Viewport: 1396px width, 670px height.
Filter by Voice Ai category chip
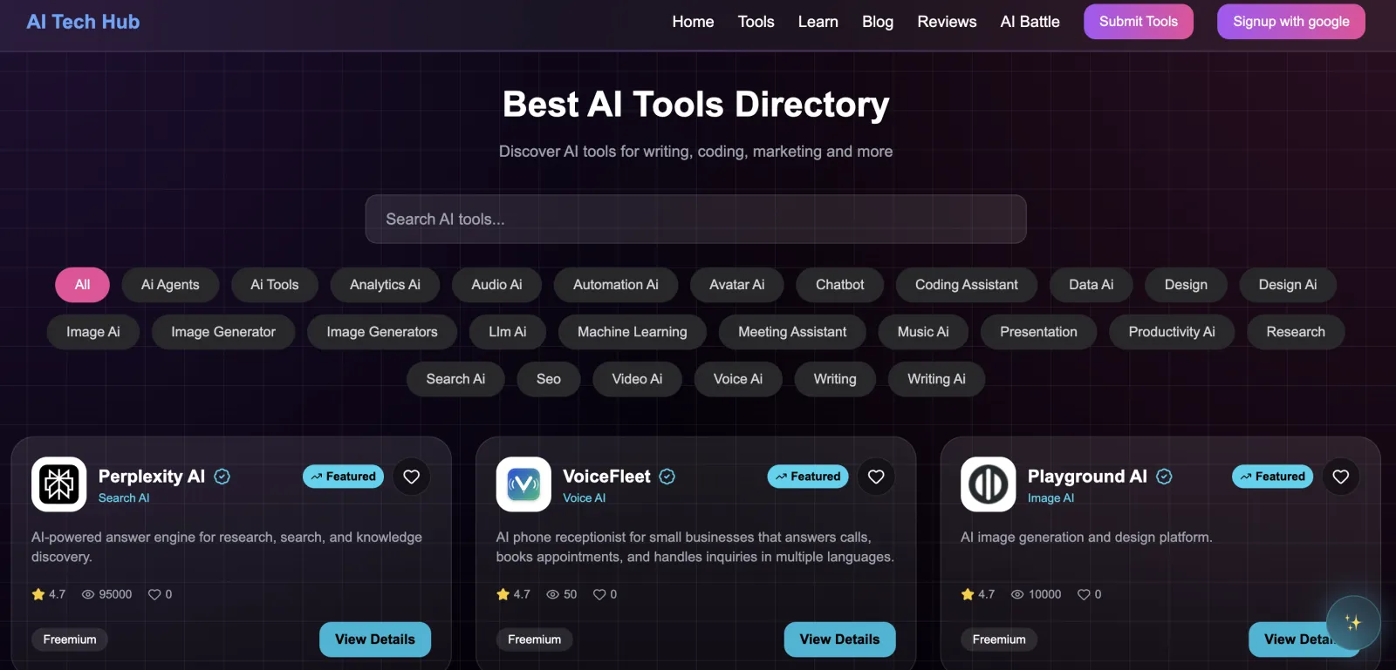(x=738, y=379)
